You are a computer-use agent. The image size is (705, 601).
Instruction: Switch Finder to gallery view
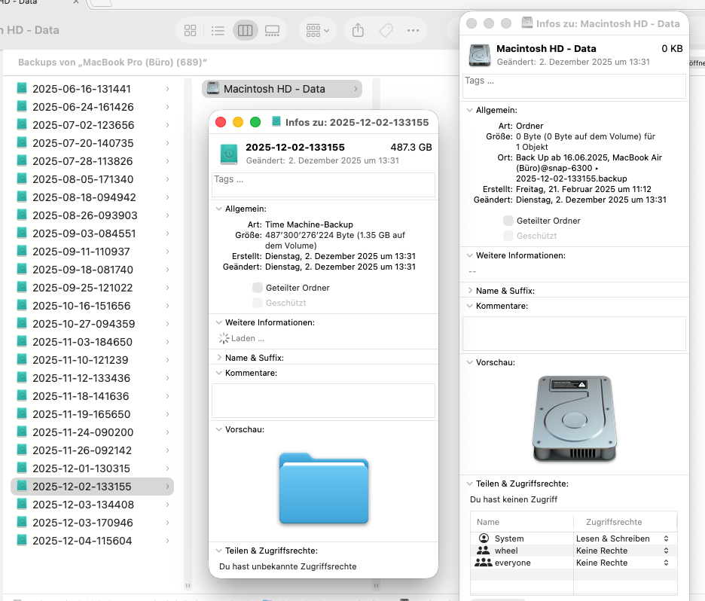pyautogui.click(x=272, y=31)
